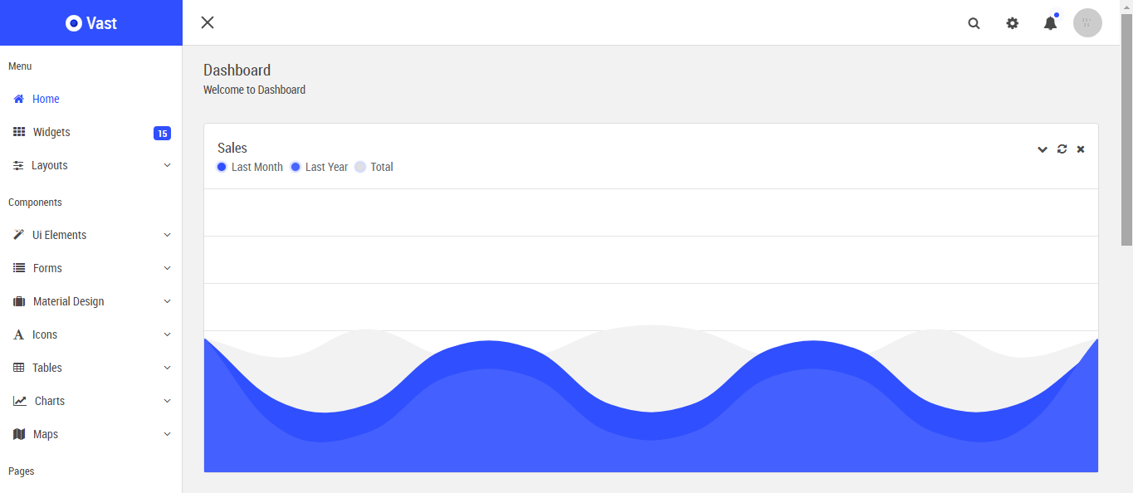
Task: Click the user avatar picture
Action: [1087, 23]
